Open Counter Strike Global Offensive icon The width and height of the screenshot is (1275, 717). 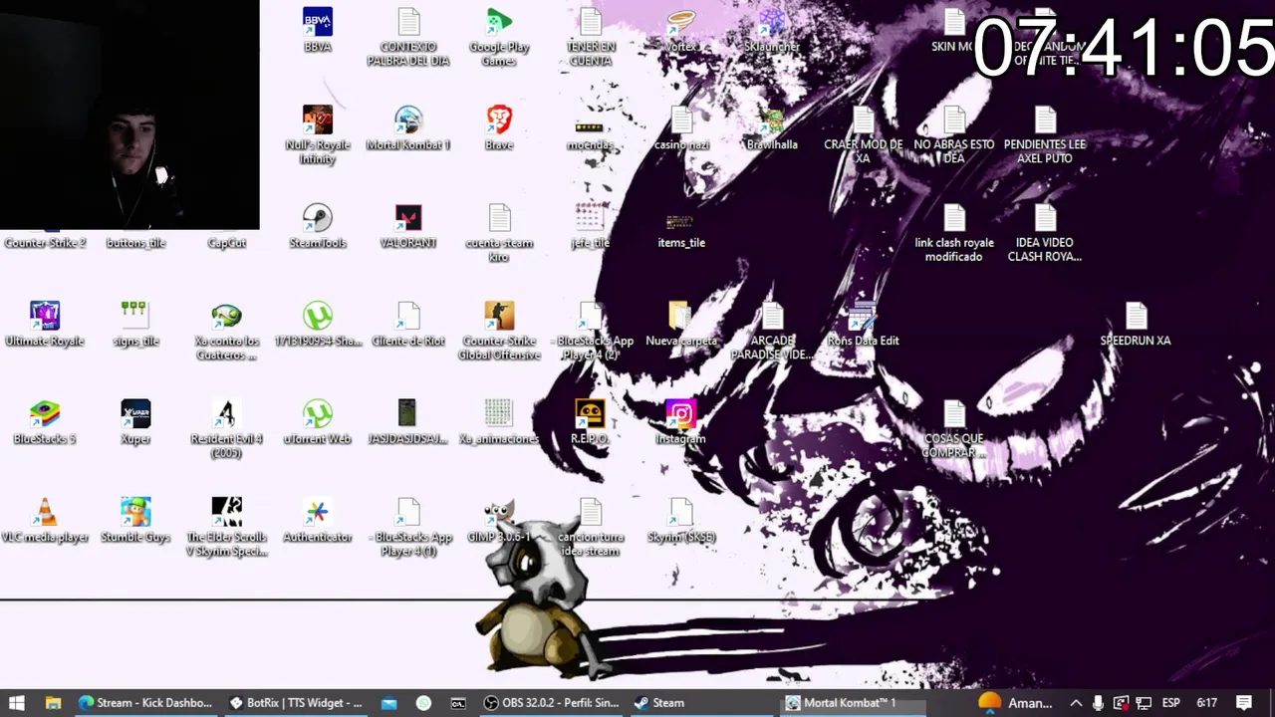[499, 331]
